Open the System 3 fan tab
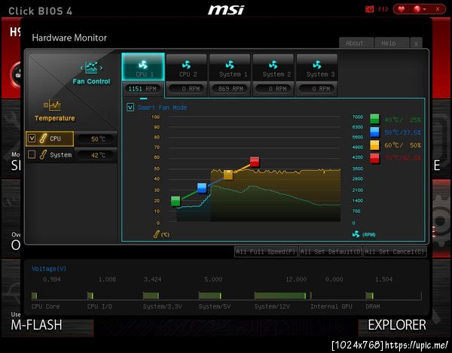 [317, 67]
